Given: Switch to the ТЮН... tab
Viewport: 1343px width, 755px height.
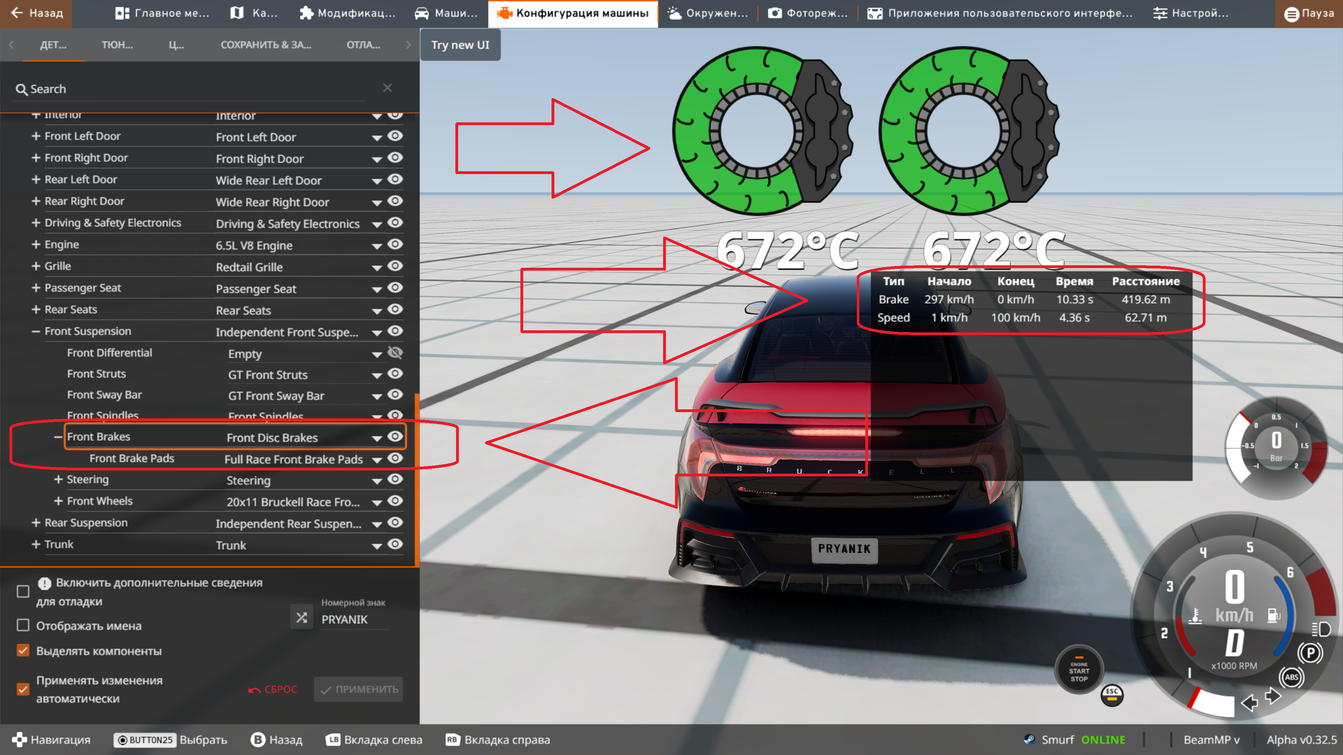Looking at the screenshot, I should pyautogui.click(x=117, y=45).
